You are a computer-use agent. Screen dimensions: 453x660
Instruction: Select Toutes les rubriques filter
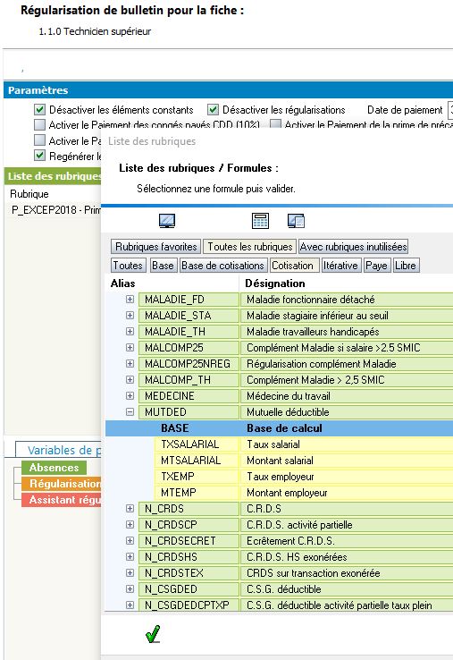point(249,247)
